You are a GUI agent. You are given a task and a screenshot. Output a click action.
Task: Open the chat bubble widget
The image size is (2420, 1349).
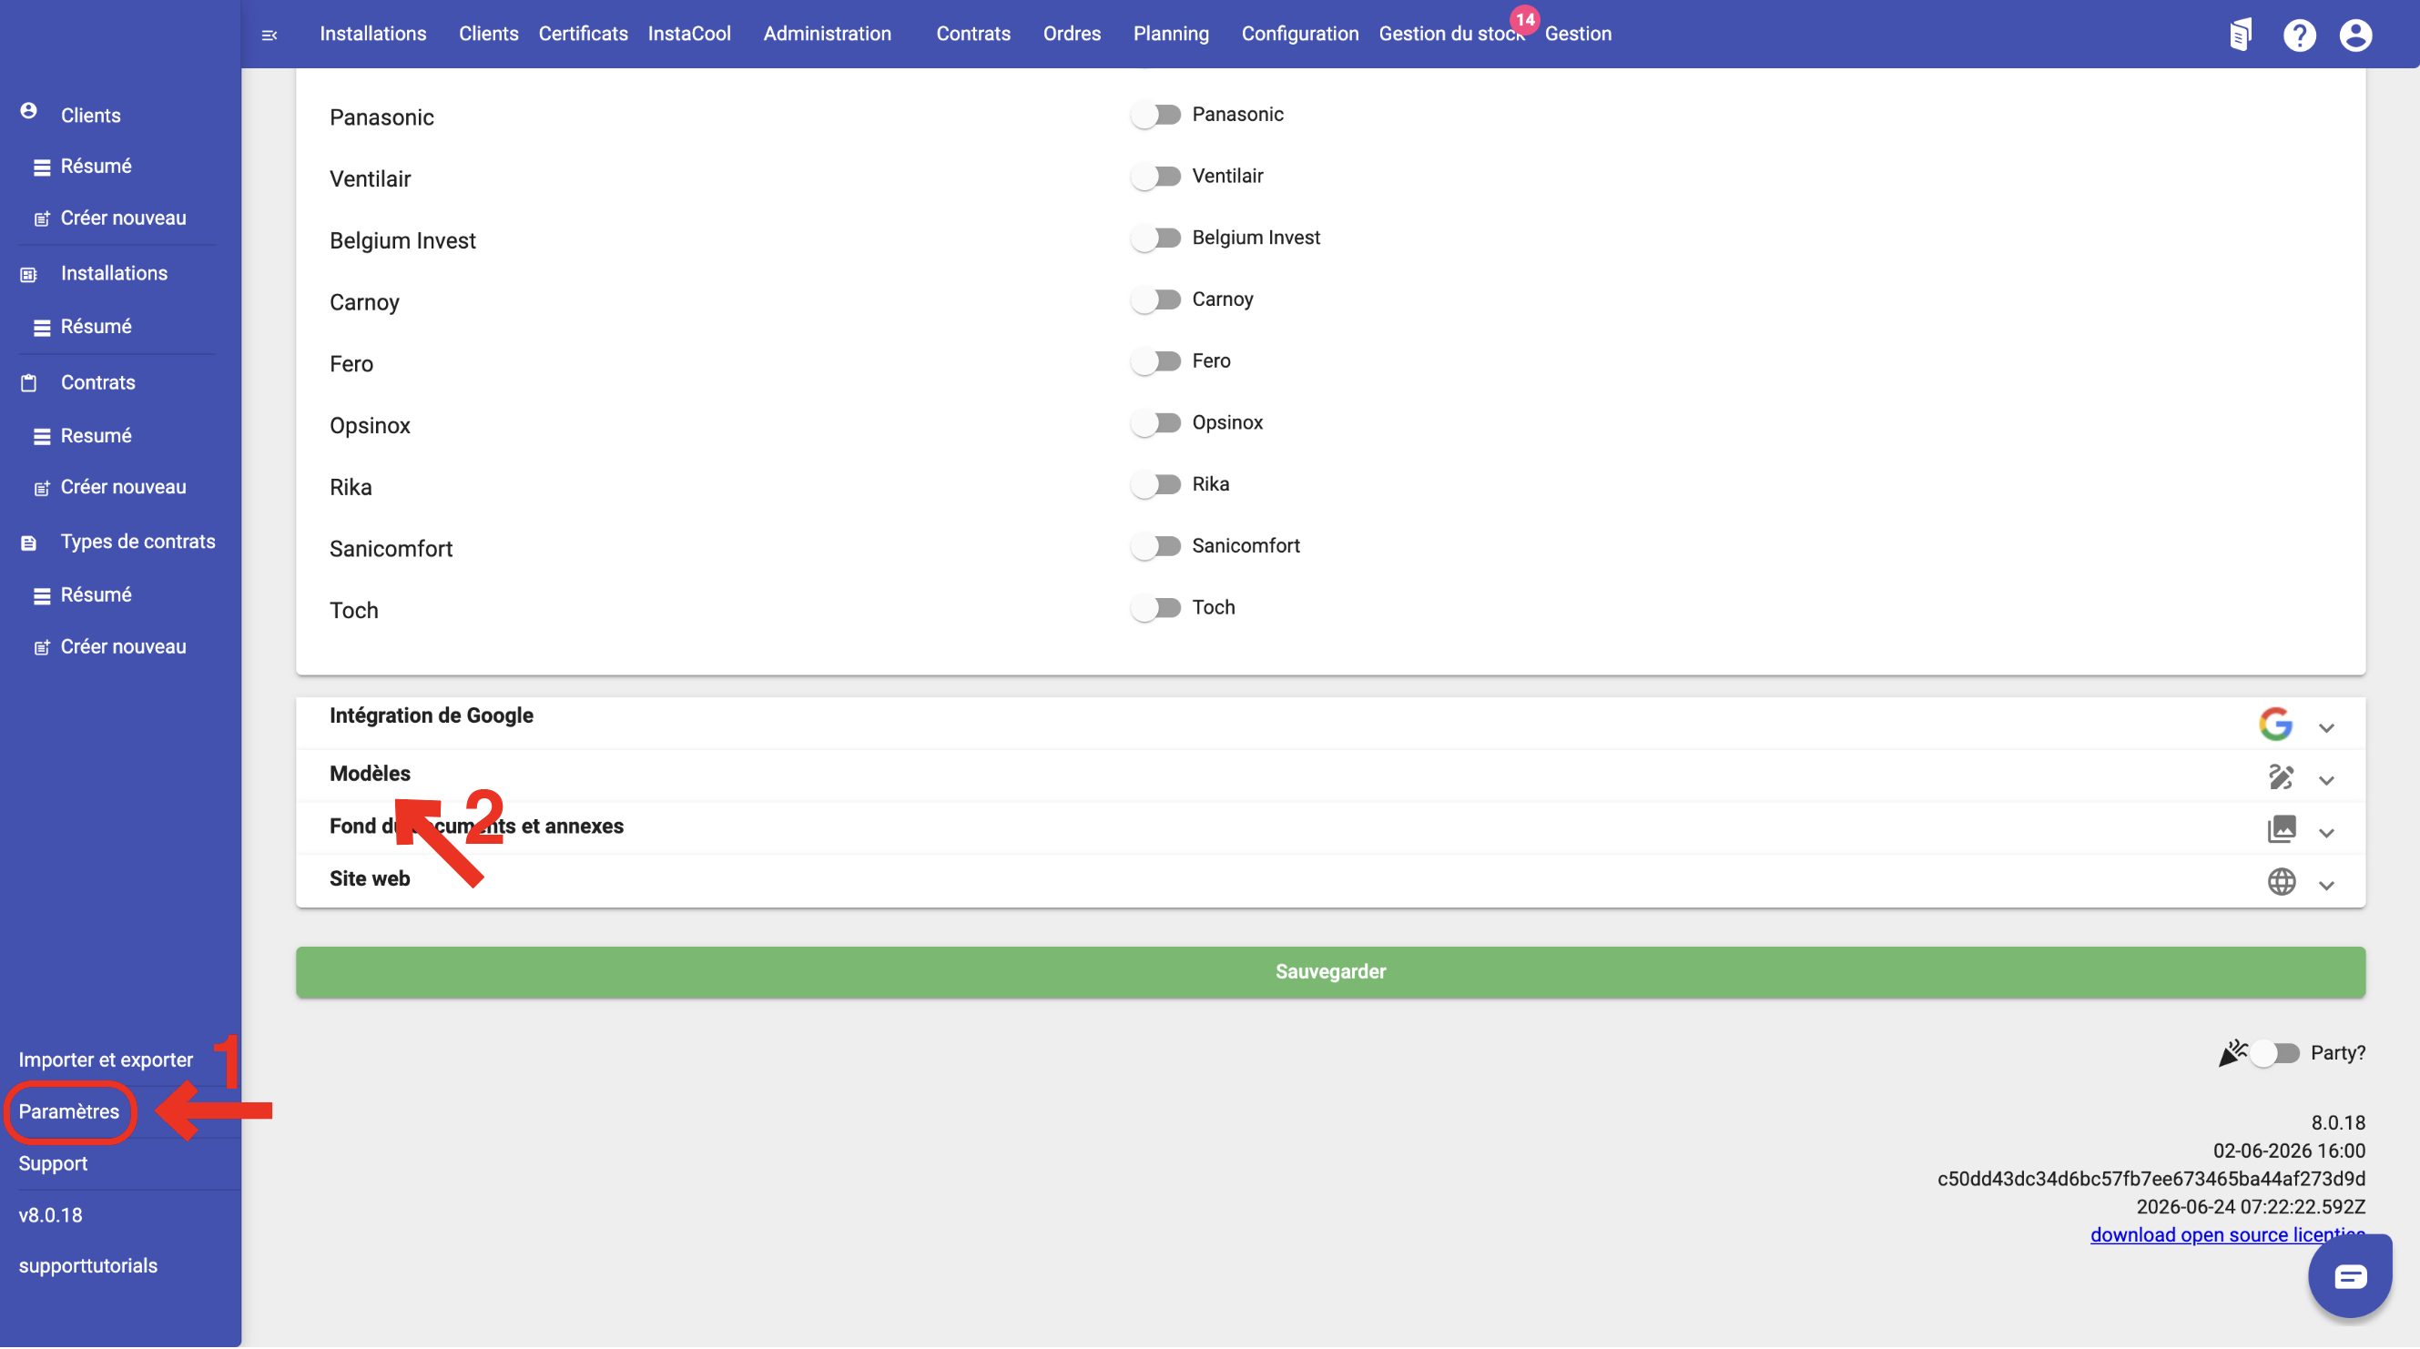2350,1278
